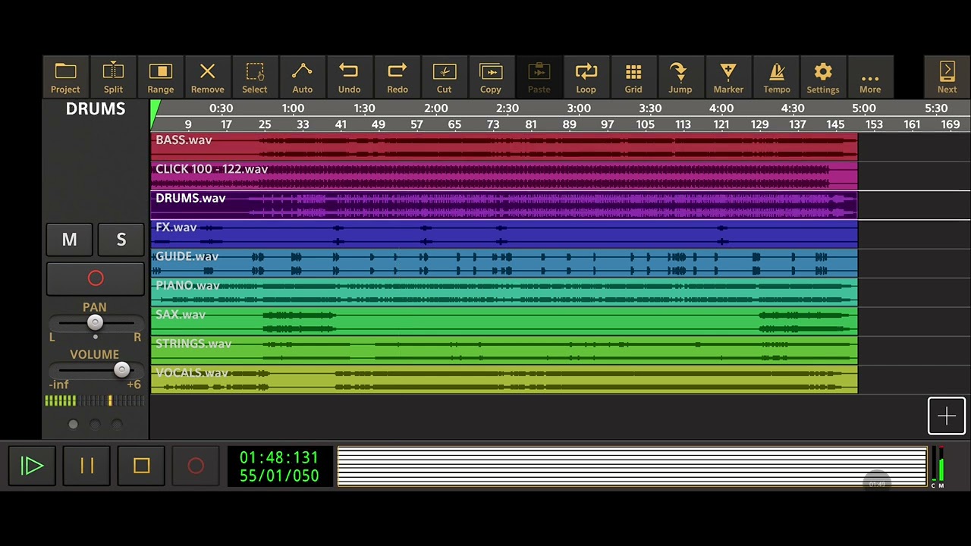Select the VOCALS.wav track

coord(504,379)
